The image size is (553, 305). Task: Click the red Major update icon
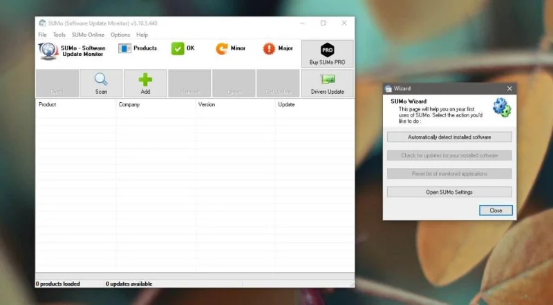point(269,48)
